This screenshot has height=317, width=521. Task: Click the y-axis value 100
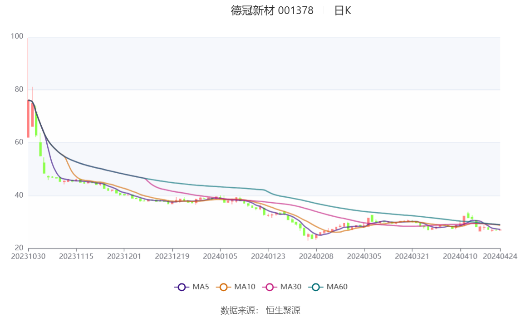click(17, 36)
